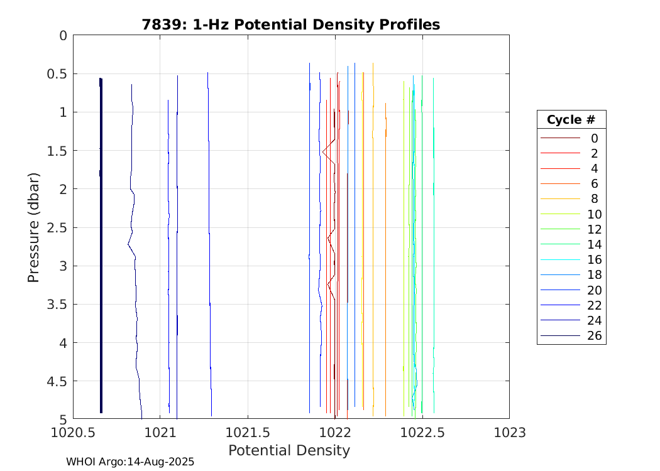
Task: Click the plot title '7839: 1-Hz Potential Density Profiles'
Action: (290, 24)
